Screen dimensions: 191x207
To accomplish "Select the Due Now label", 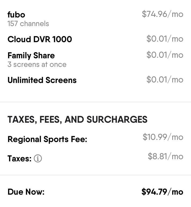I will (26, 192).
